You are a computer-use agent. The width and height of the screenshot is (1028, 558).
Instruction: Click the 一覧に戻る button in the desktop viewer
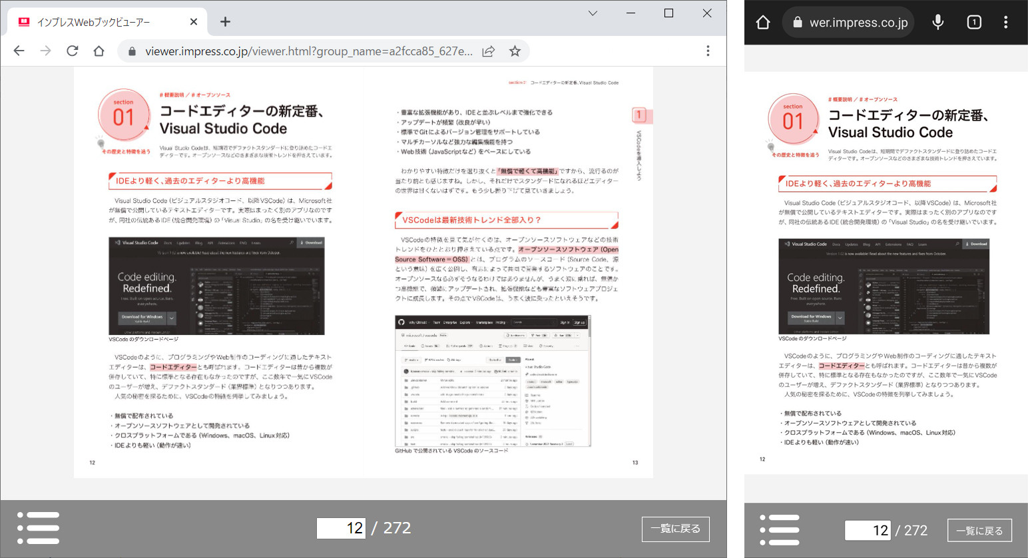point(675,529)
